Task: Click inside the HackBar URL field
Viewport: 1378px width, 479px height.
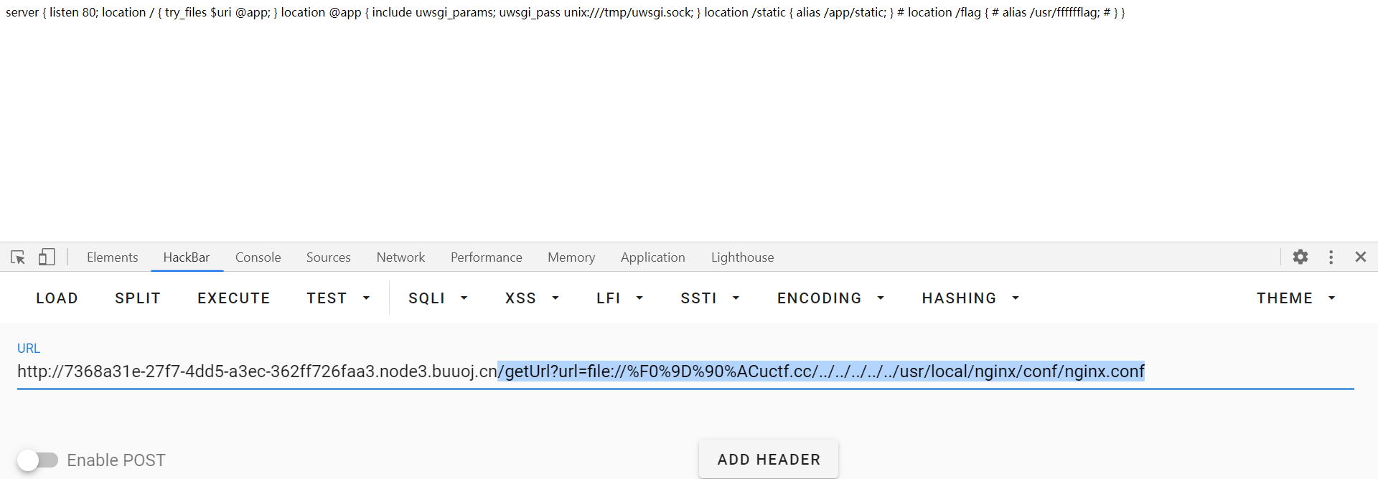Action: [685, 371]
